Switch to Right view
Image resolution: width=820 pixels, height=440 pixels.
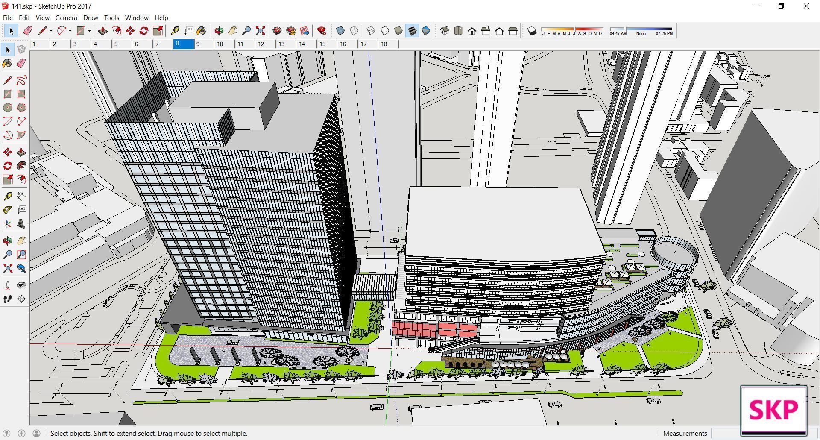486,31
